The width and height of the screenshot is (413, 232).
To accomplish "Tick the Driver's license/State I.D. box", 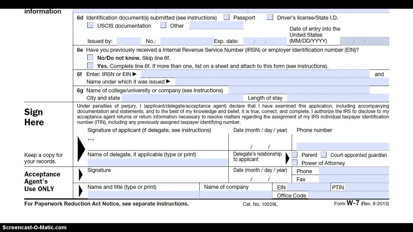I will tap(270, 17).
